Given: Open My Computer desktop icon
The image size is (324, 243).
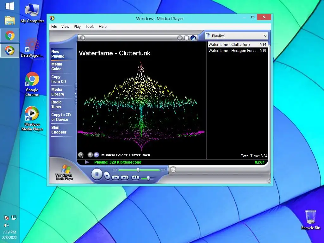Looking at the screenshot, I should pos(32,13).
